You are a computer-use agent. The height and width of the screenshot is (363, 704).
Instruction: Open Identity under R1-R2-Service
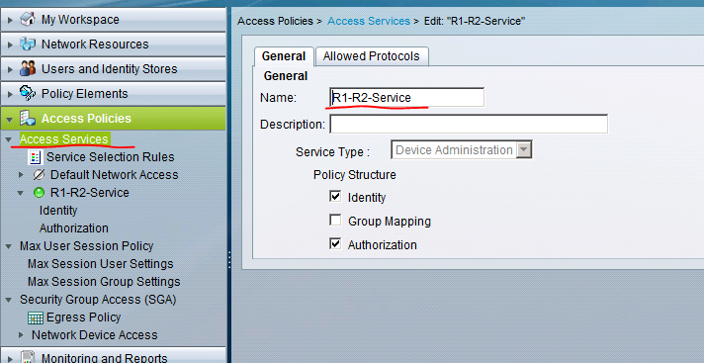point(58,211)
